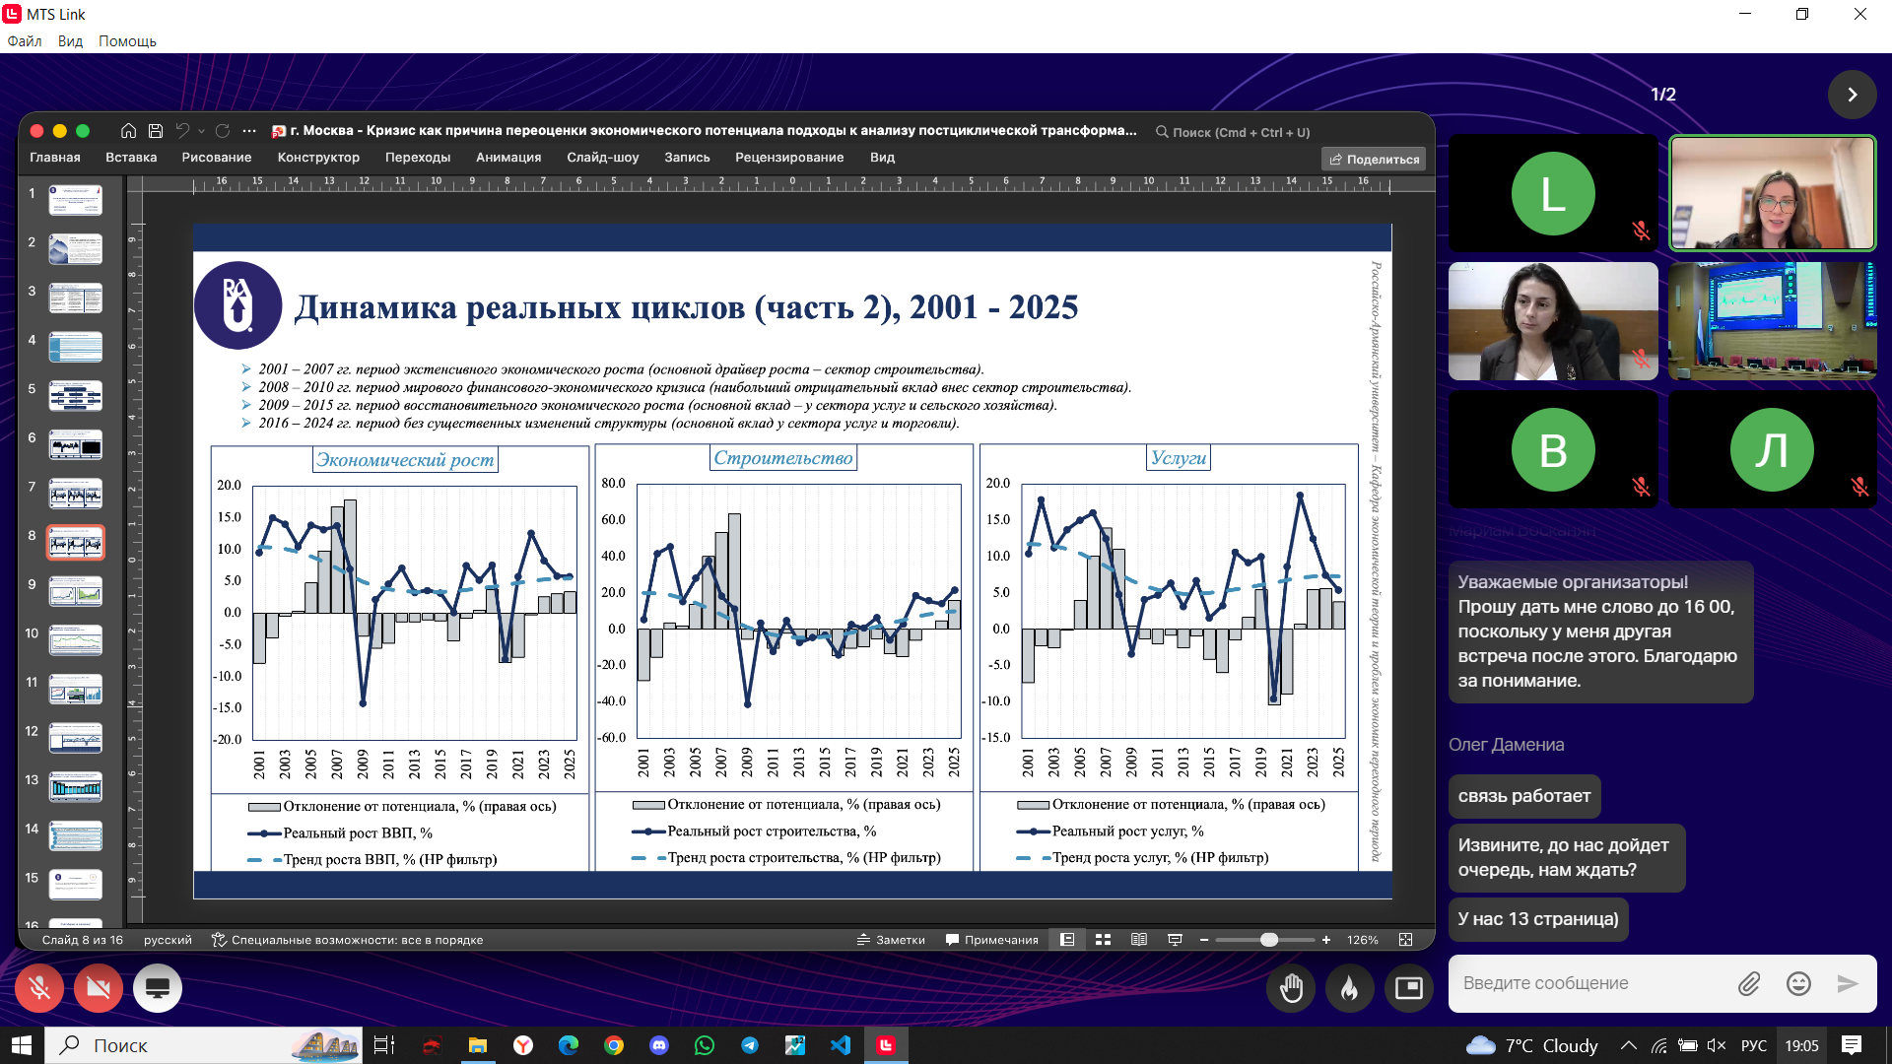
Task: Show hidden system tray icons chevron
Action: [1628, 1045]
